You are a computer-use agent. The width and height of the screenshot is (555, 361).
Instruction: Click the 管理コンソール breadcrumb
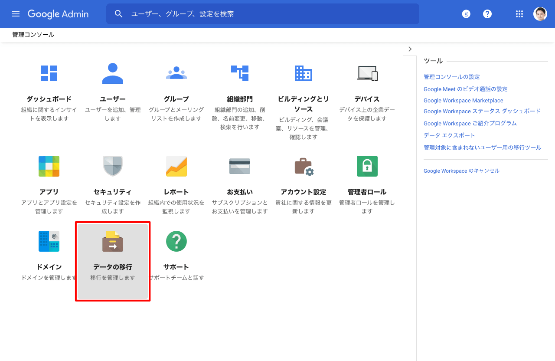pyautogui.click(x=33, y=35)
